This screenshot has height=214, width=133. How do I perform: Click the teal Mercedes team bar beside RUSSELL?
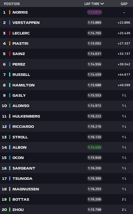point(10,74)
